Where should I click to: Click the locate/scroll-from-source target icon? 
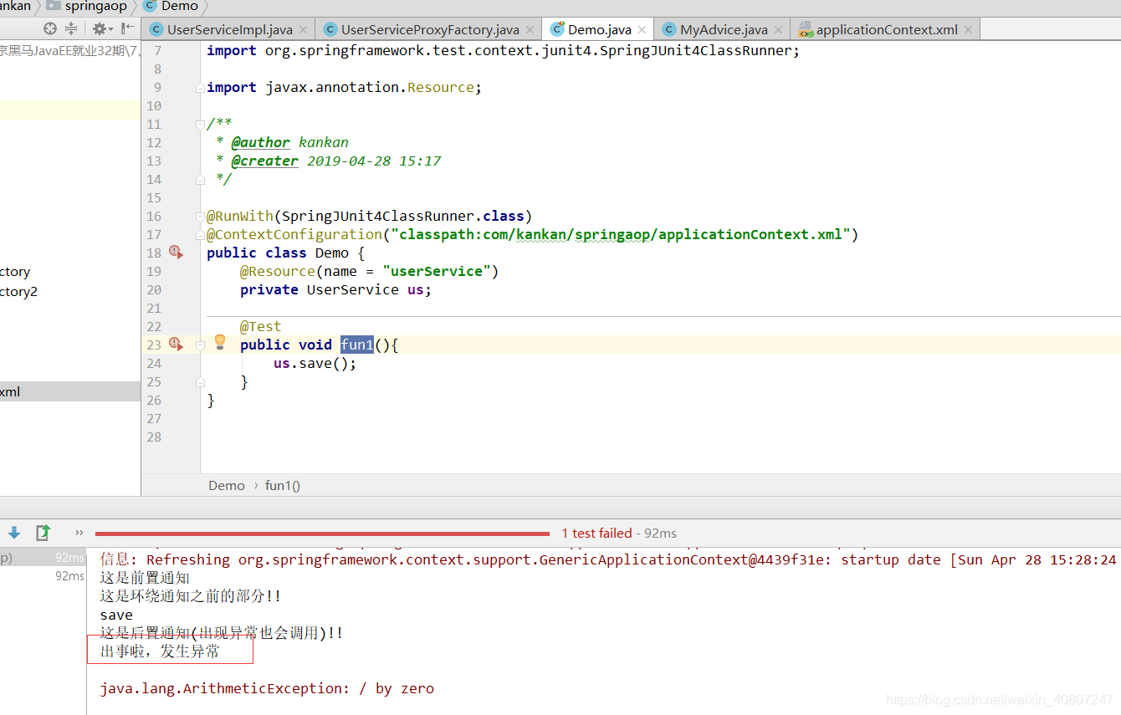tap(50, 28)
